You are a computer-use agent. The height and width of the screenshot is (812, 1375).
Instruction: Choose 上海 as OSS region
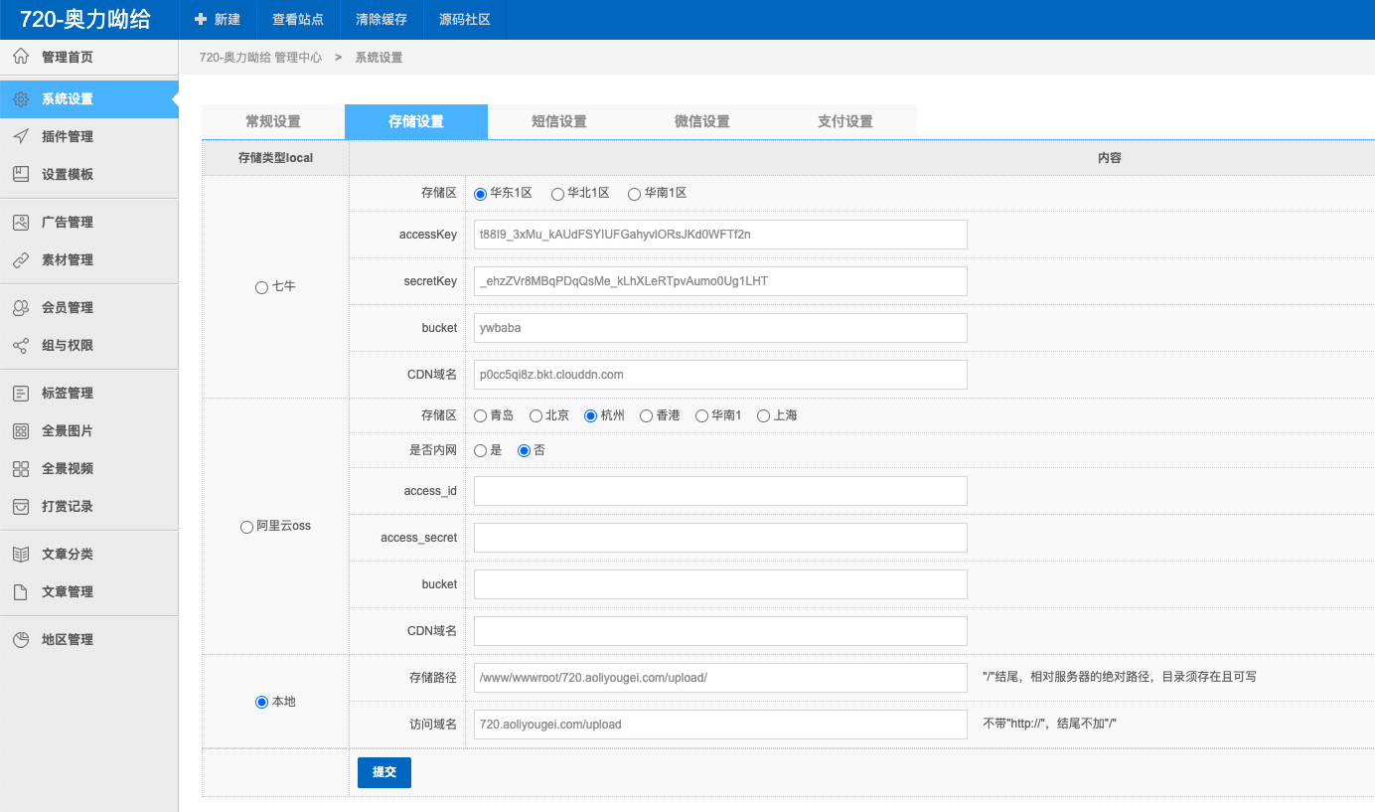763,416
